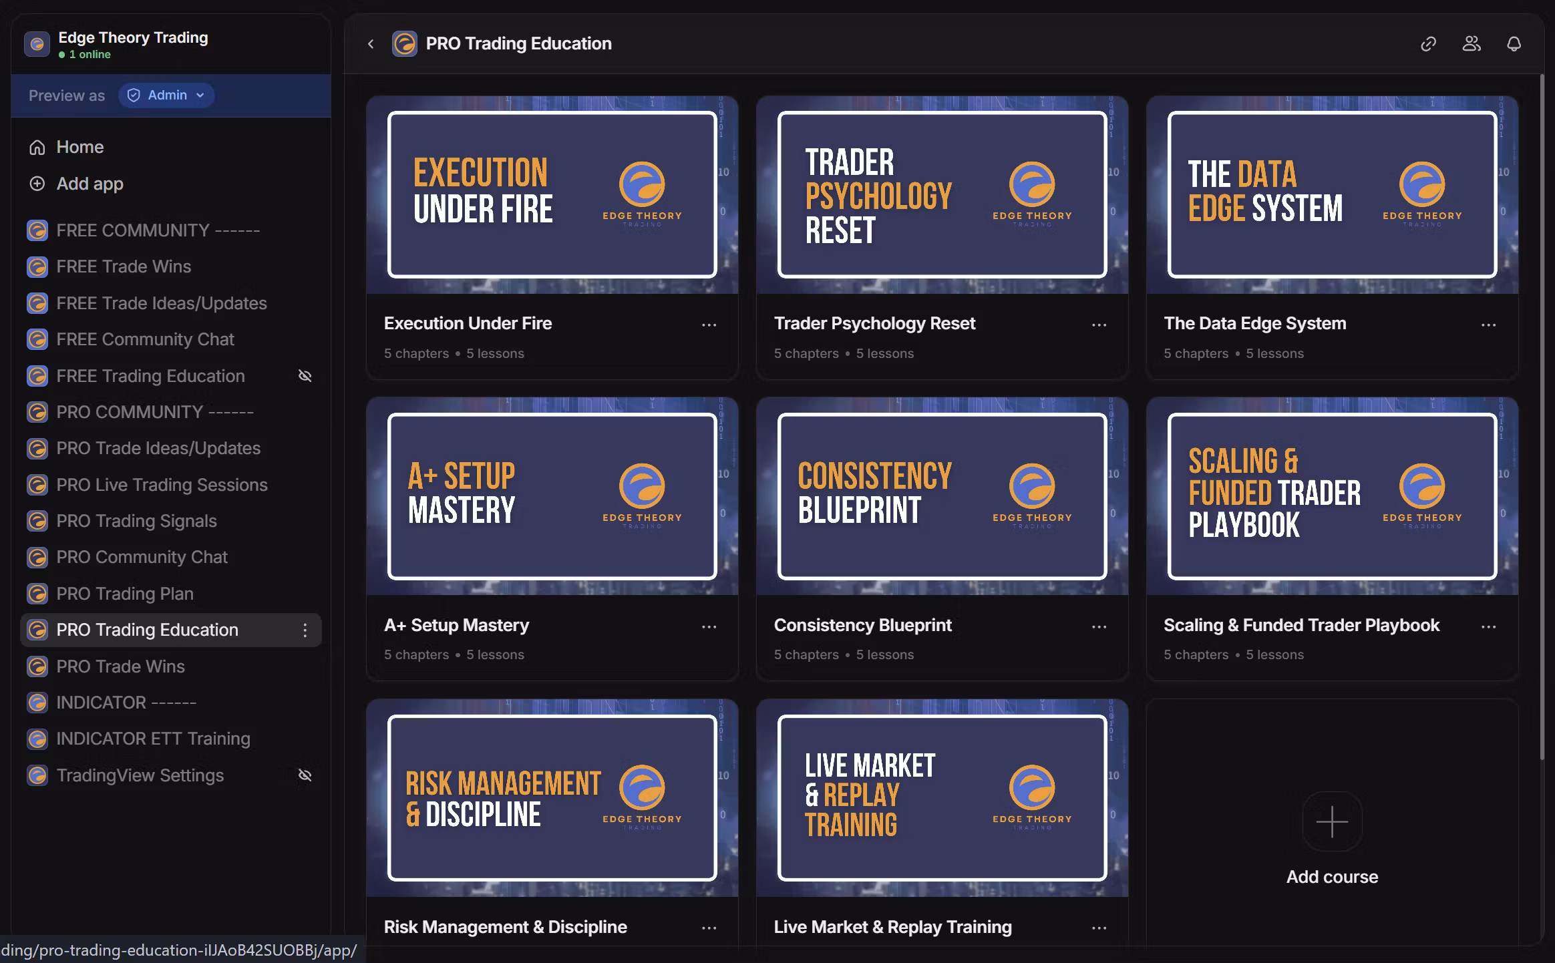Click Add app in the sidebar
This screenshot has width=1555, height=963.
171,184
